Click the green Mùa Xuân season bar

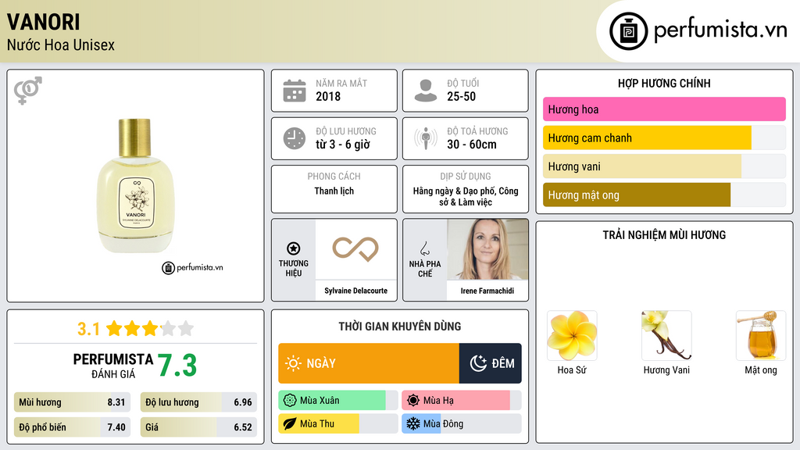point(331,401)
